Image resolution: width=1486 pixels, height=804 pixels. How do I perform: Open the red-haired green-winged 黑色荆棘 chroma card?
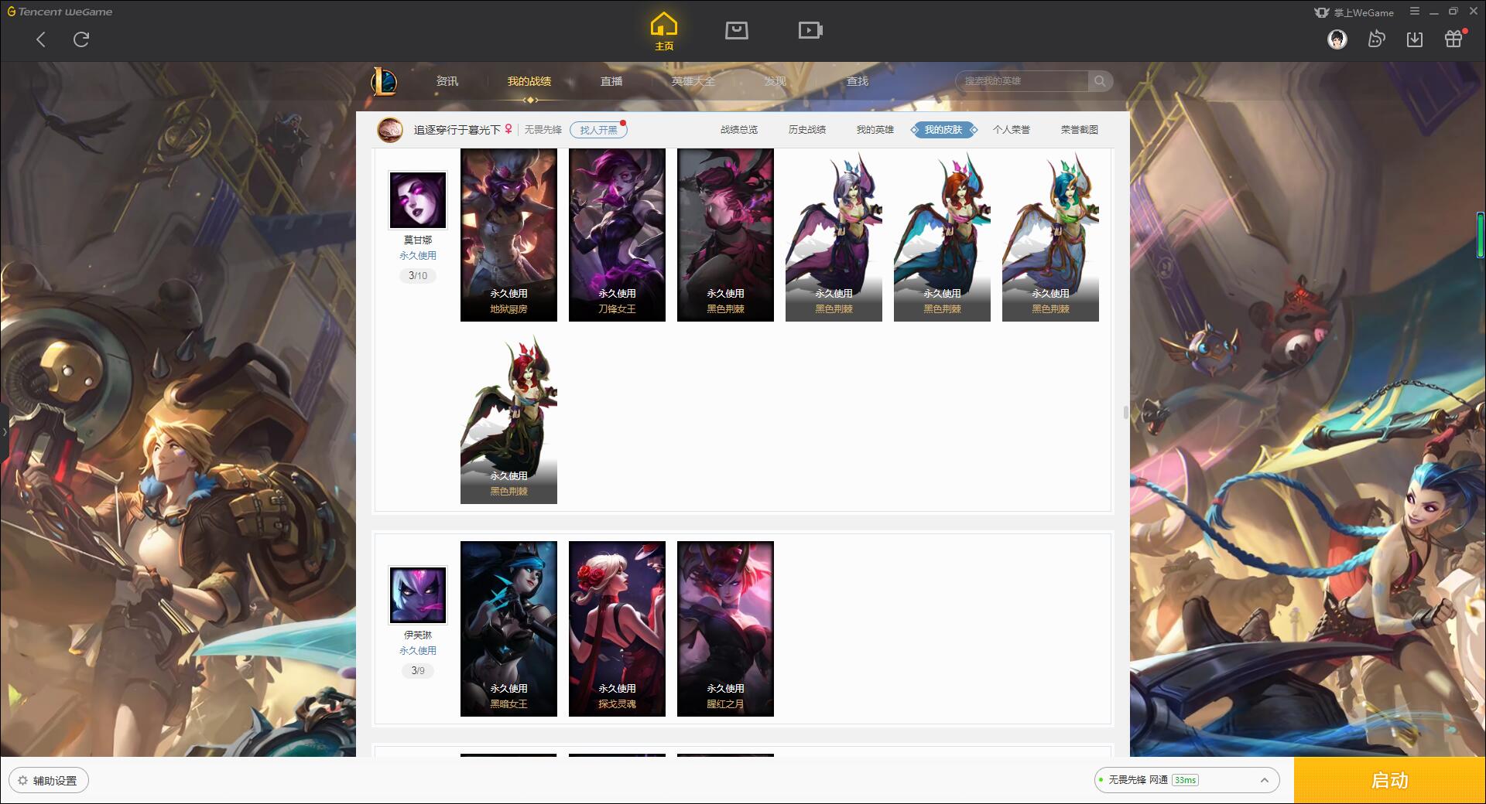point(508,417)
